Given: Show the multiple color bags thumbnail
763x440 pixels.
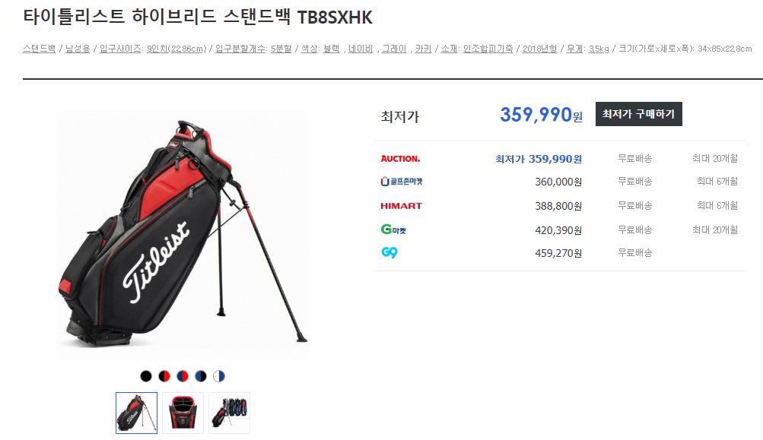Looking at the screenshot, I should click(x=229, y=413).
